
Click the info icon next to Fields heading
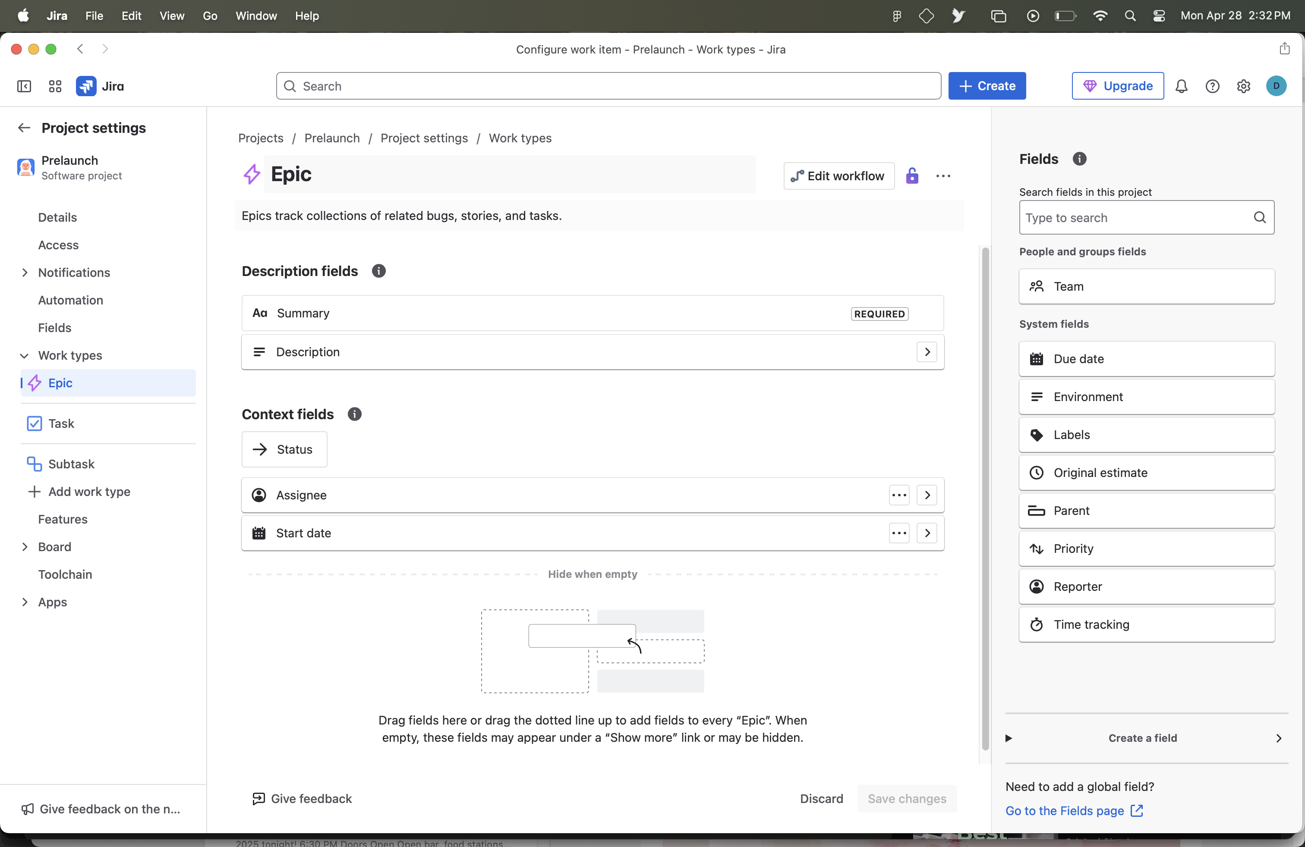(x=1079, y=159)
